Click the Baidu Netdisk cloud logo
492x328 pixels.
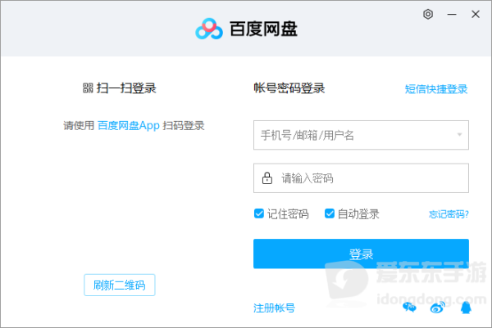click(x=209, y=29)
